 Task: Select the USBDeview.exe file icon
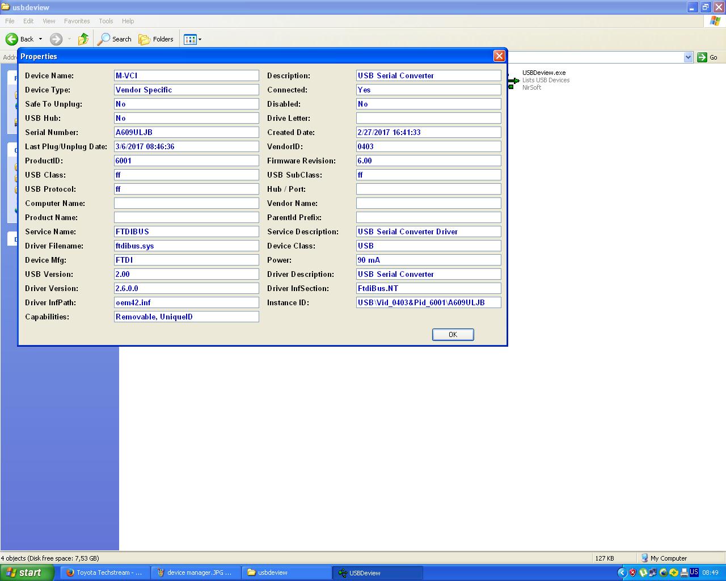[513, 81]
